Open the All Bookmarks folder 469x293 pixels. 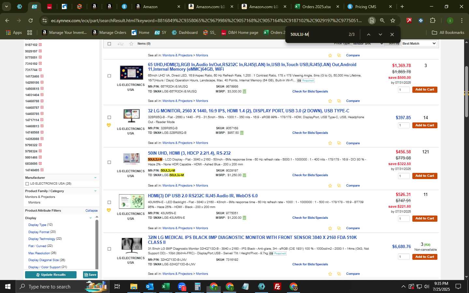coord(448,33)
